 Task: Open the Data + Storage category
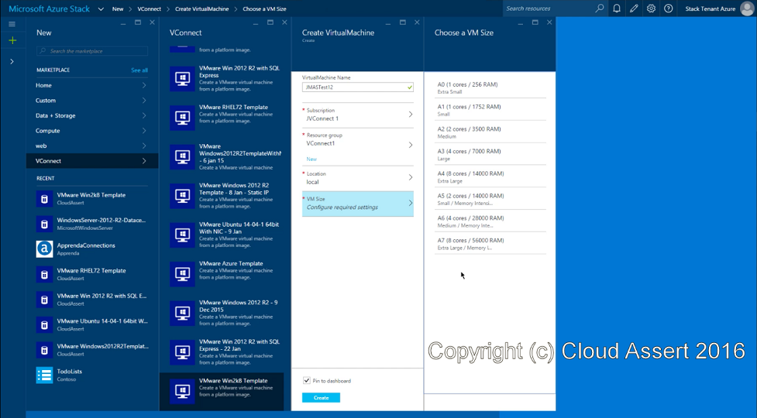point(92,115)
